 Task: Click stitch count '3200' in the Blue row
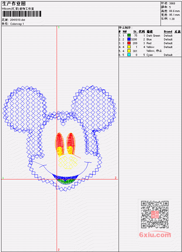click(134, 40)
